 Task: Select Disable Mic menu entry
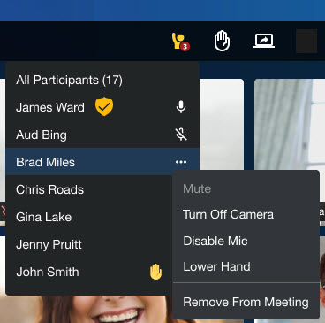tap(215, 241)
